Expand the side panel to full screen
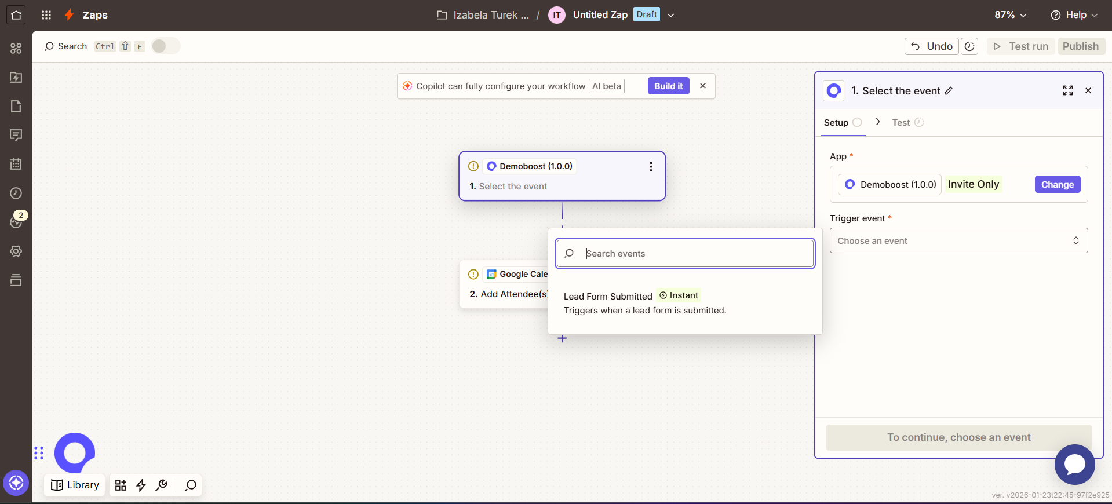1112x504 pixels. (x=1067, y=90)
